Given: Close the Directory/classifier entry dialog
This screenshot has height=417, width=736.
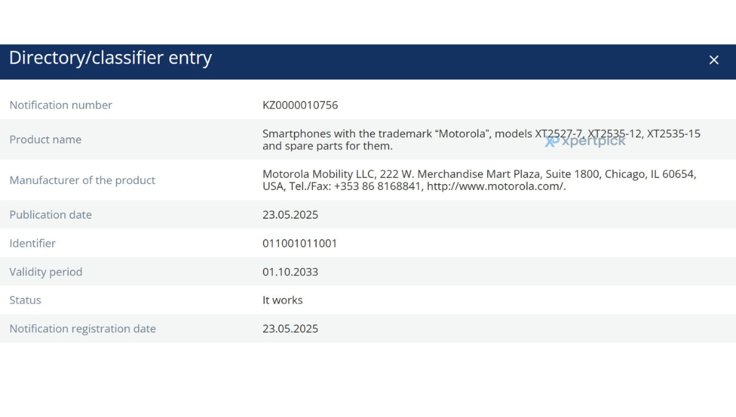Looking at the screenshot, I should [713, 60].
